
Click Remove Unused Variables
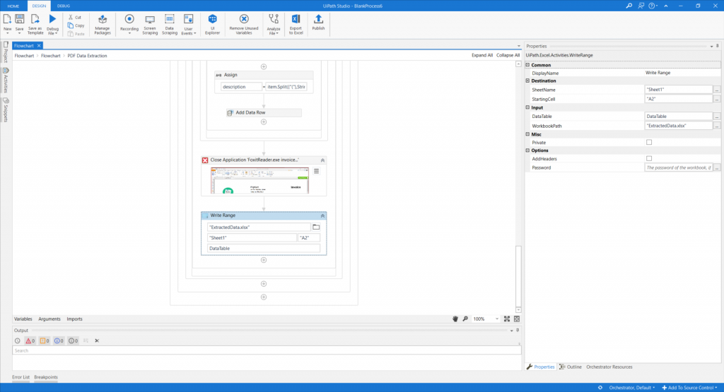(244, 25)
